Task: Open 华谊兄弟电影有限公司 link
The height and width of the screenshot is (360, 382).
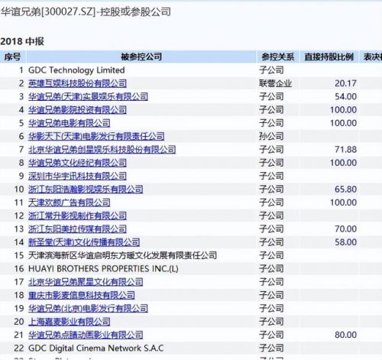Action: click(70, 123)
